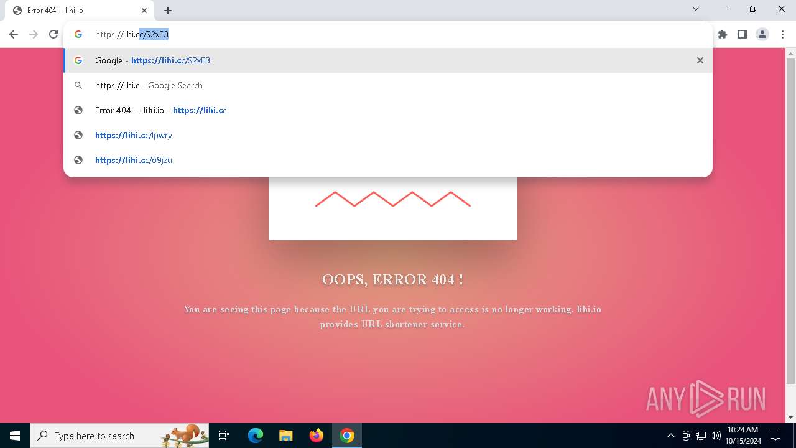
Task: Minimize the Chrome window
Action: click(724, 9)
